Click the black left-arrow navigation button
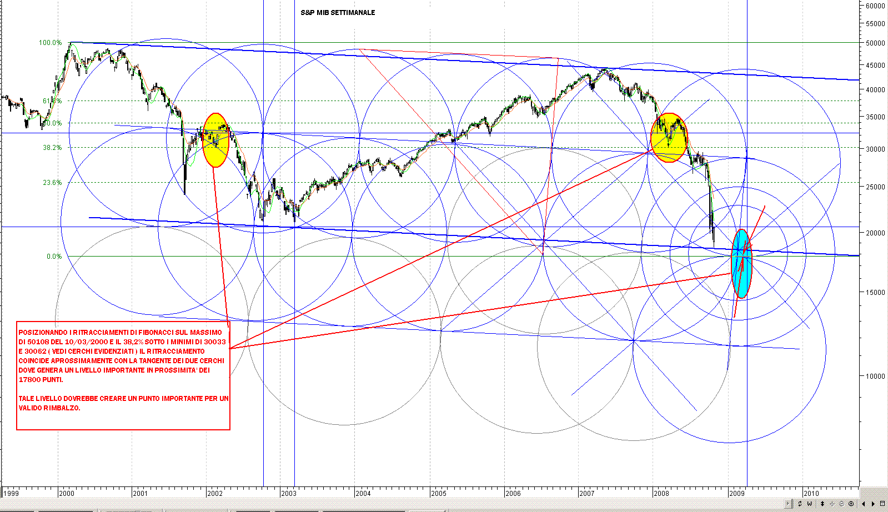The width and height of the screenshot is (888, 512). click(x=864, y=504)
